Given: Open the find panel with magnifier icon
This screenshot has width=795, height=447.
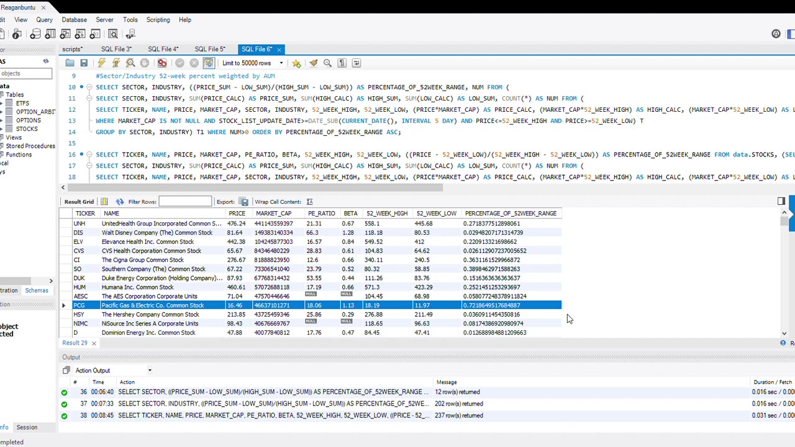Looking at the screenshot, I should (x=327, y=63).
